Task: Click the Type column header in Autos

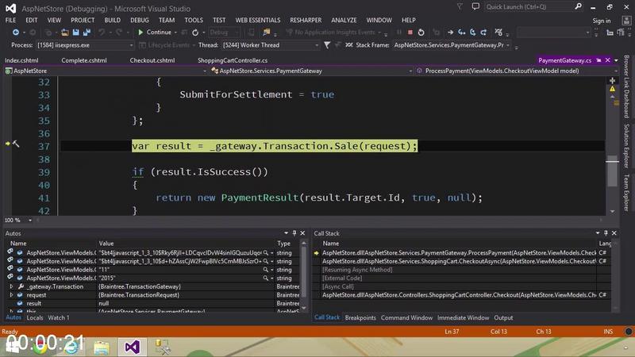Action: tap(283, 244)
